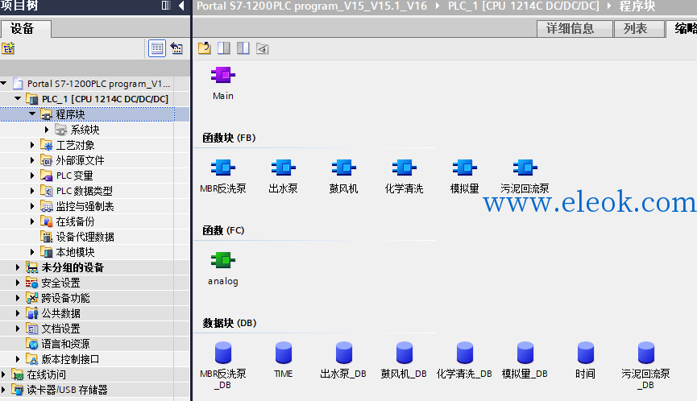Select the 污泥回流泵 function block icon
Screen dimensions: 697x401
pos(525,167)
